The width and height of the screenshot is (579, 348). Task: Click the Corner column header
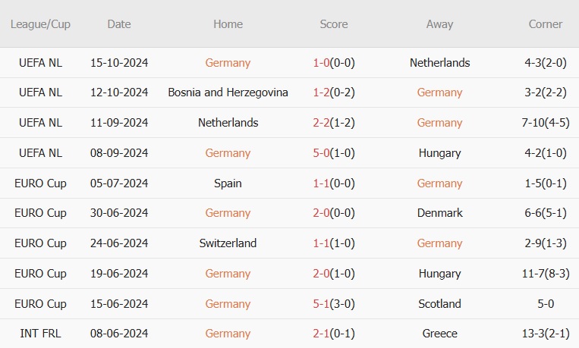coord(546,24)
